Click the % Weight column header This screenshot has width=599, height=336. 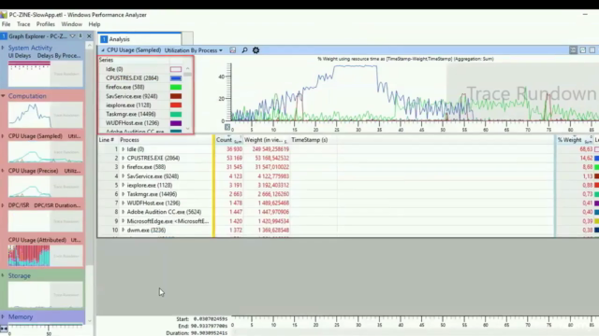pos(574,140)
